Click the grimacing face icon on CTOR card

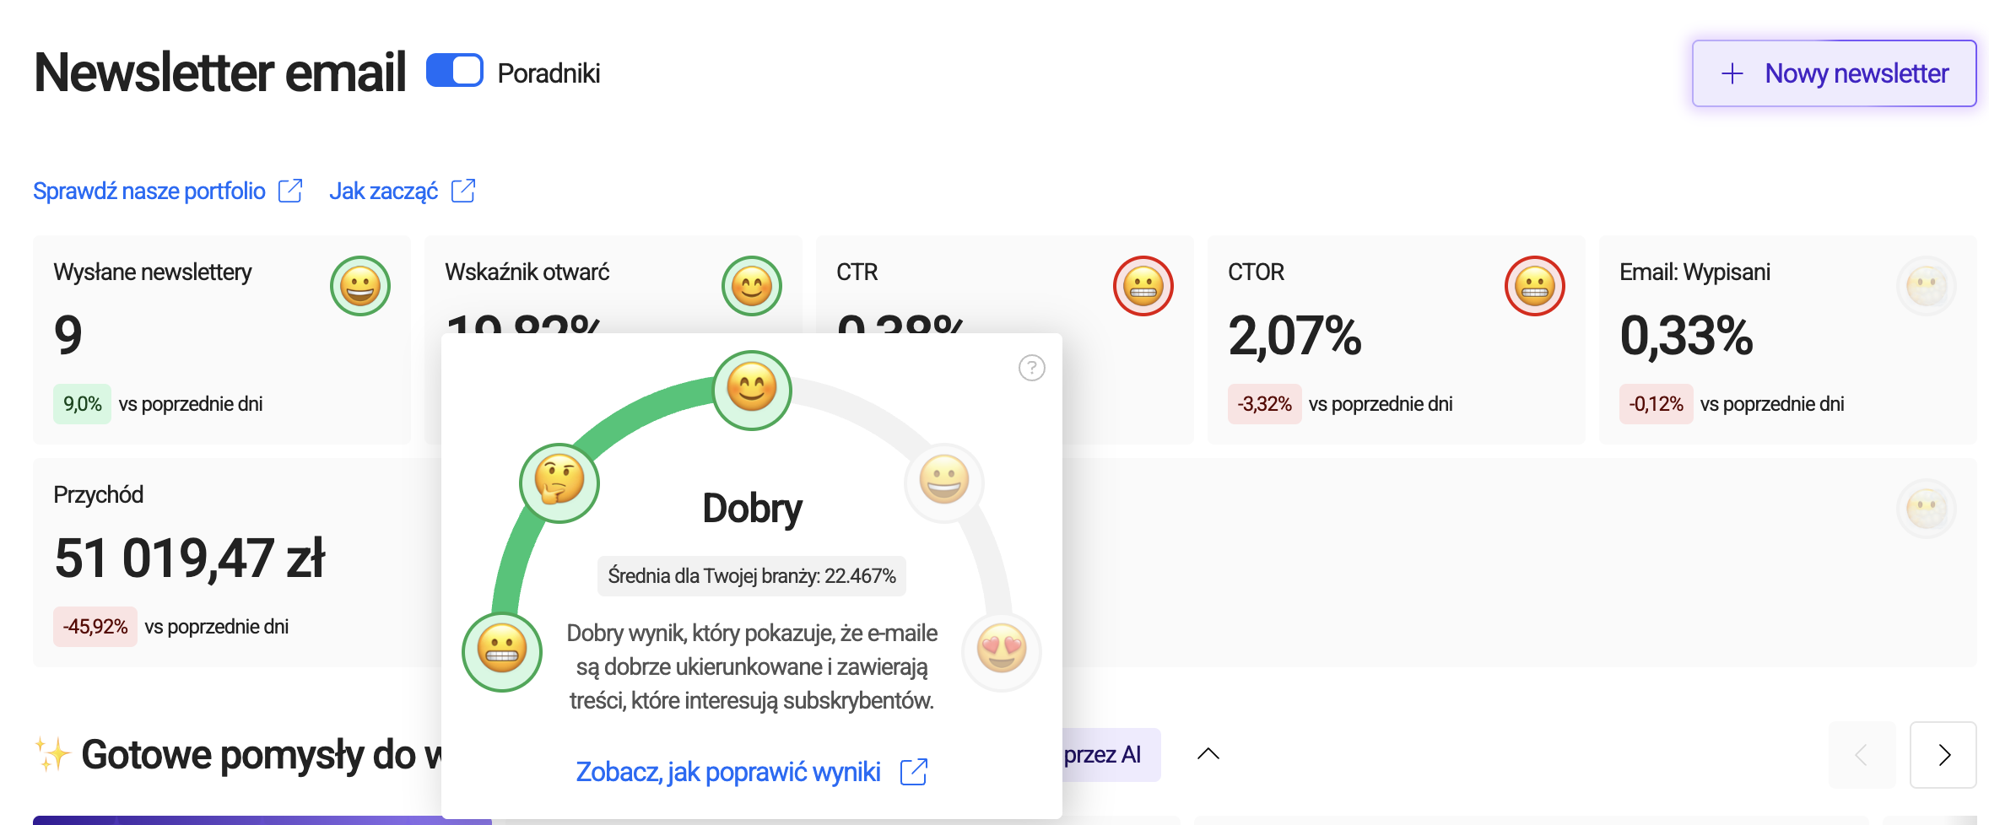coord(1535,286)
